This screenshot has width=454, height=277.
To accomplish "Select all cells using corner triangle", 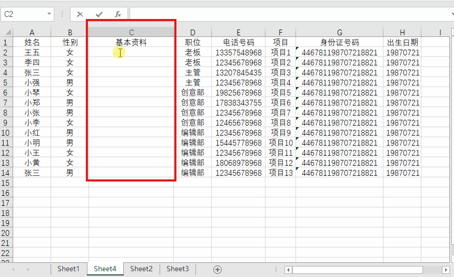I will click(8, 32).
